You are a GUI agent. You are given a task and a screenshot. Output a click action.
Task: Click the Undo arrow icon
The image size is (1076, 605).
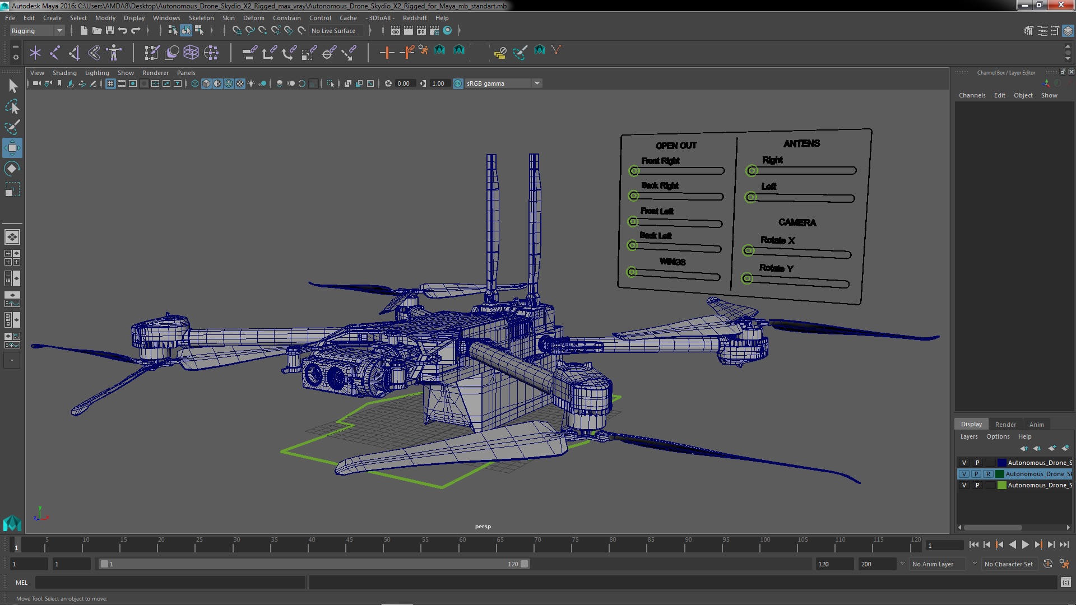[x=123, y=31]
